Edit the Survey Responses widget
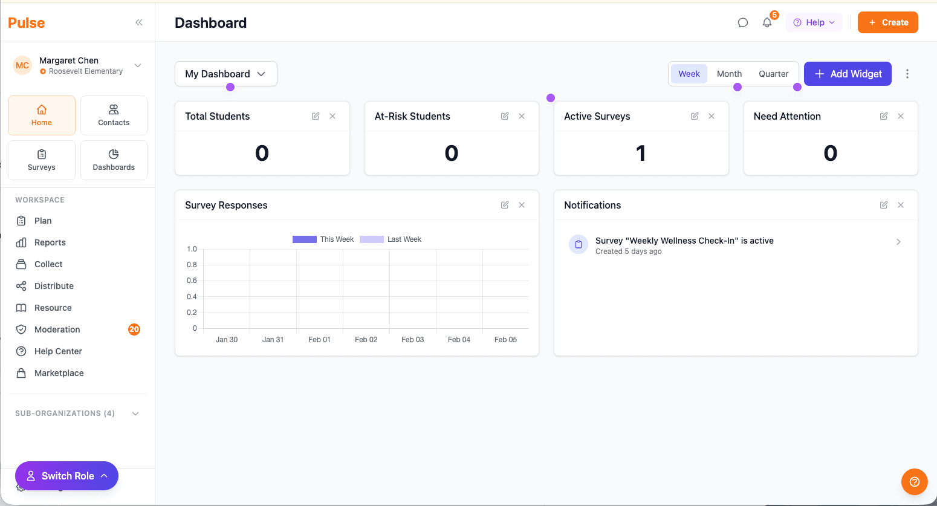937x506 pixels. [505, 204]
